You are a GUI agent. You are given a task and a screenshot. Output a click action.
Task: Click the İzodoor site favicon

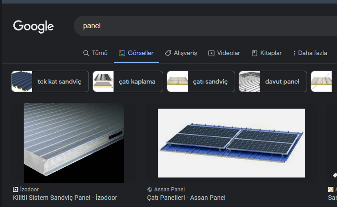tap(16, 190)
